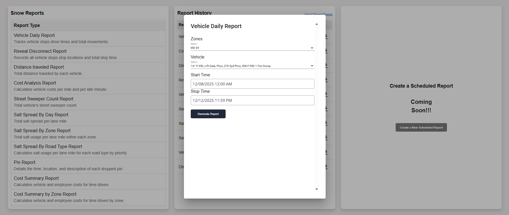Click the Stop Time date field
509x215 pixels.
coord(252,100)
